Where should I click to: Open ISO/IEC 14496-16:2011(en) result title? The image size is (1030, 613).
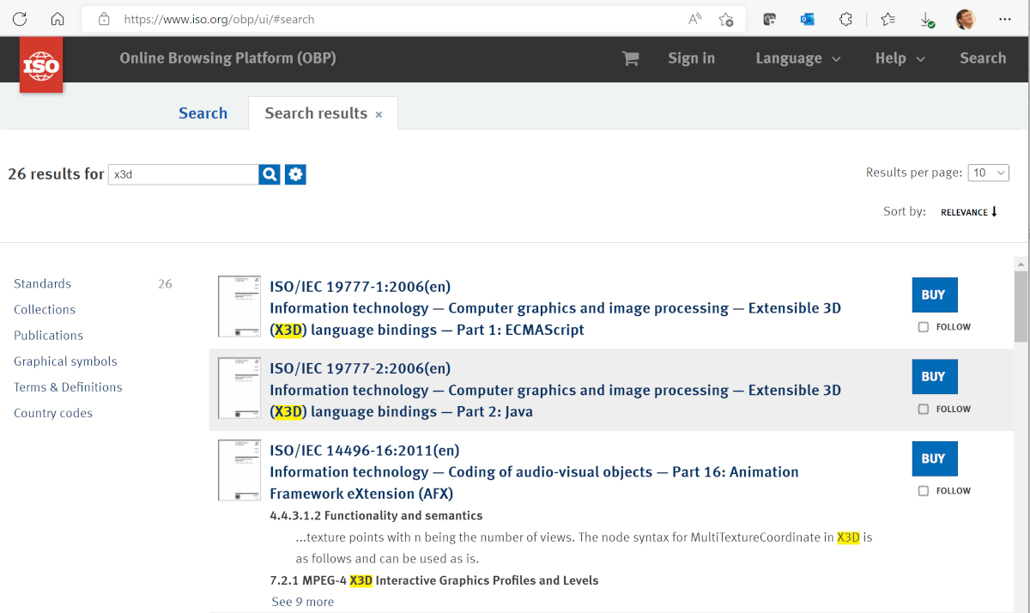tap(365, 451)
